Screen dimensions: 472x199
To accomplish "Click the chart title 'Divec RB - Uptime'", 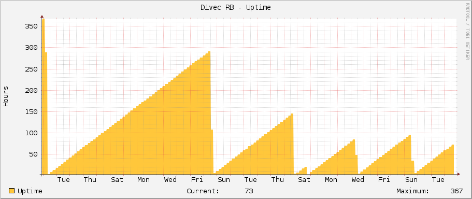I will pyautogui.click(x=236, y=8).
